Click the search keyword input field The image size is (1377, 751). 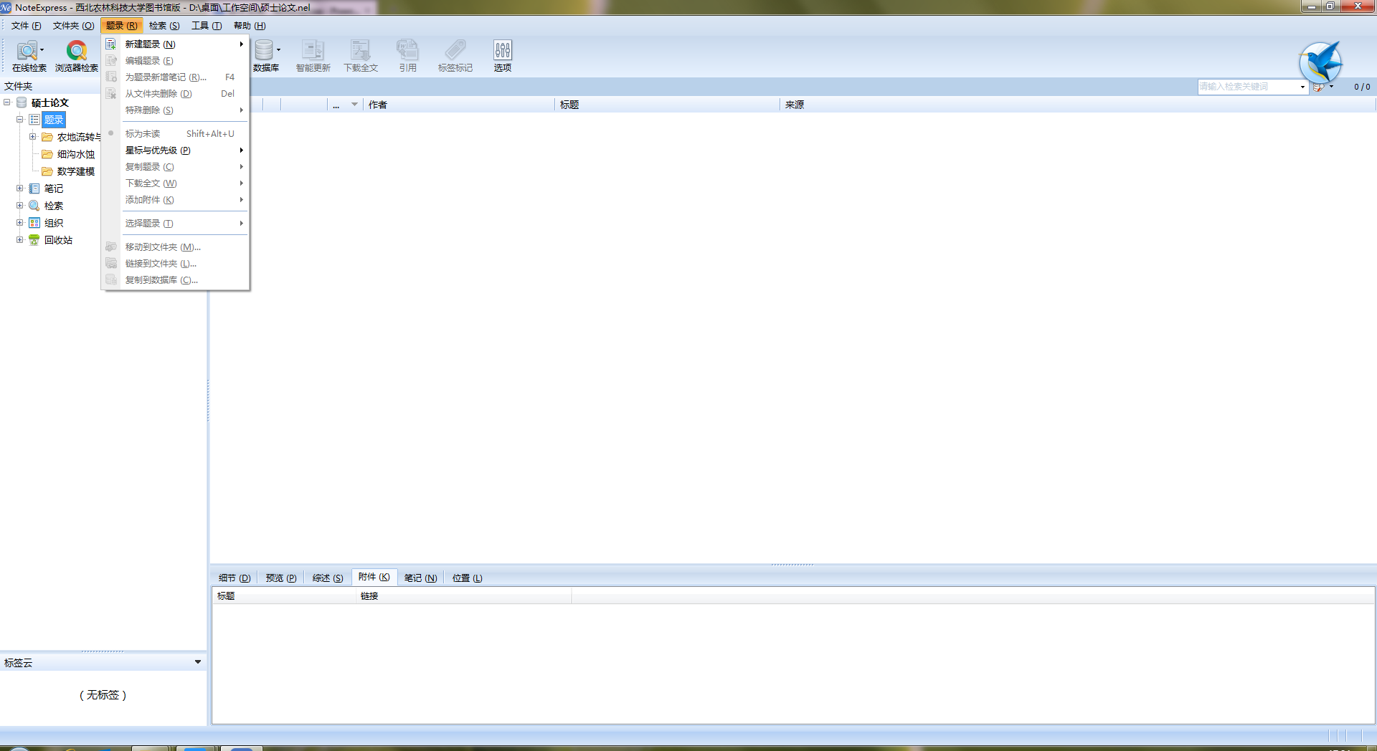tap(1248, 87)
